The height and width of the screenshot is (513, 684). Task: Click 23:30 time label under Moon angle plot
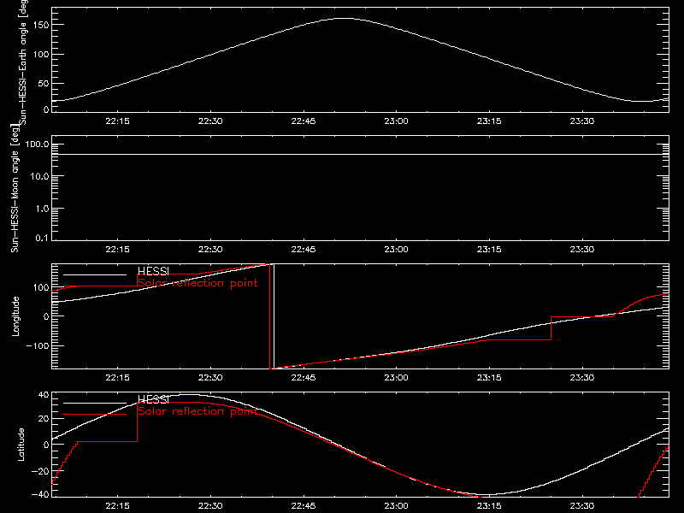click(582, 250)
